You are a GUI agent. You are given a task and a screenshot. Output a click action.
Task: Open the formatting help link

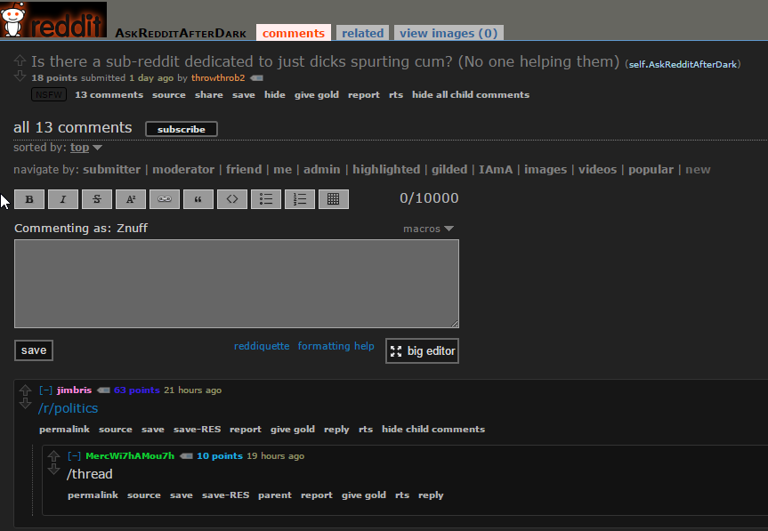click(x=336, y=346)
